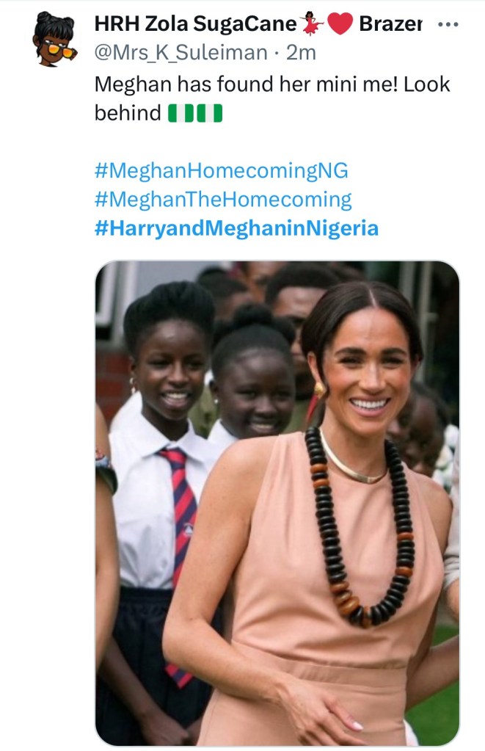Open the #MeghanTheHomecoming hashtag
Screen dimensions: 485x751
point(223,200)
